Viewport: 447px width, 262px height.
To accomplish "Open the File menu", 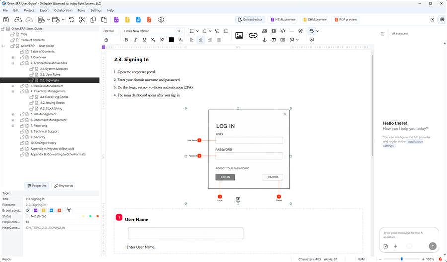I will pos(5,10).
